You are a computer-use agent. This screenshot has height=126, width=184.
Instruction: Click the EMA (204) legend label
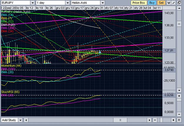(8, 28)
